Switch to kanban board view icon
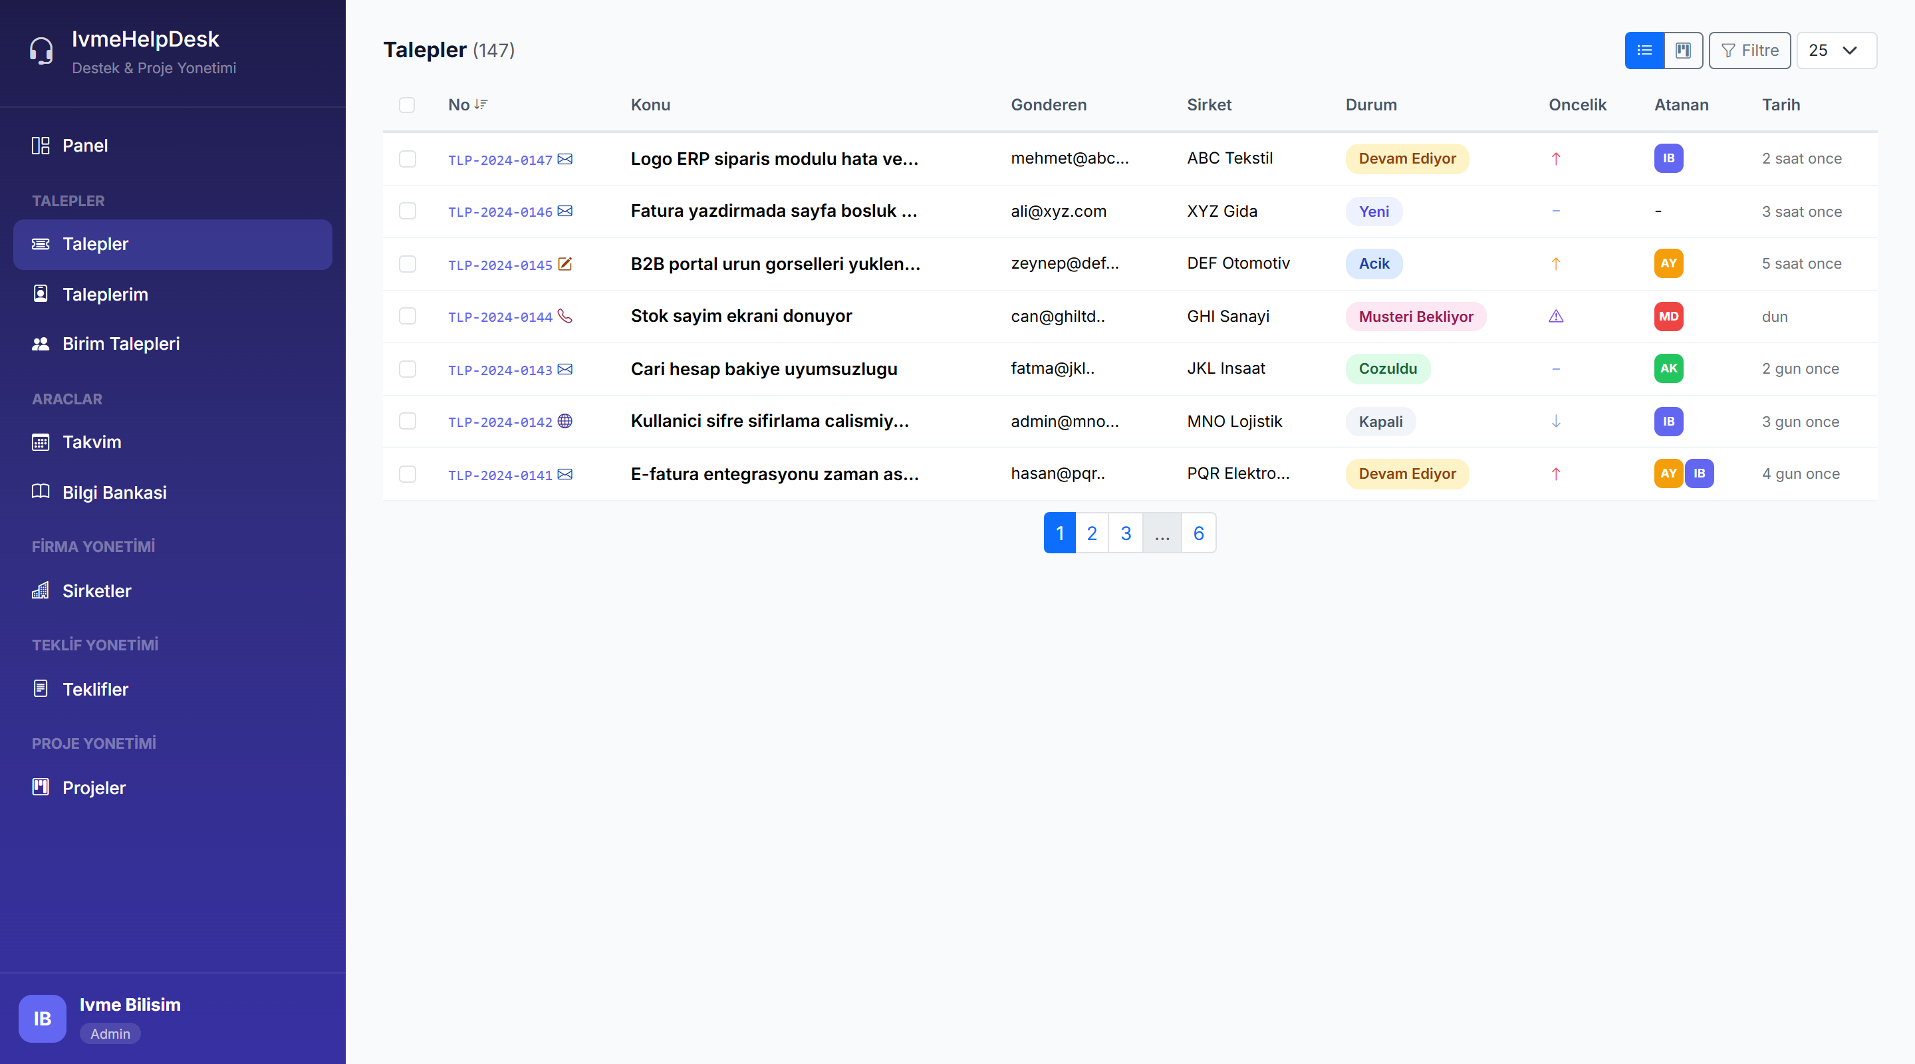1915x1064 pixels. [1683, 50]
